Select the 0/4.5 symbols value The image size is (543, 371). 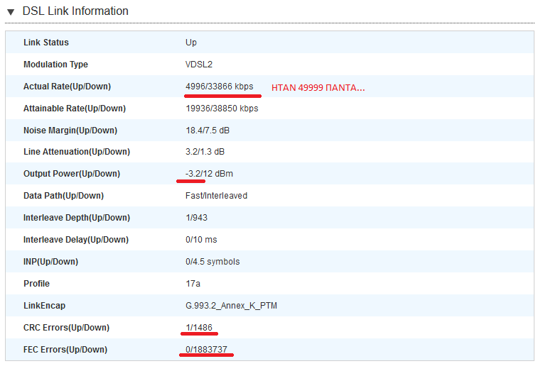[x=213, y=262]
